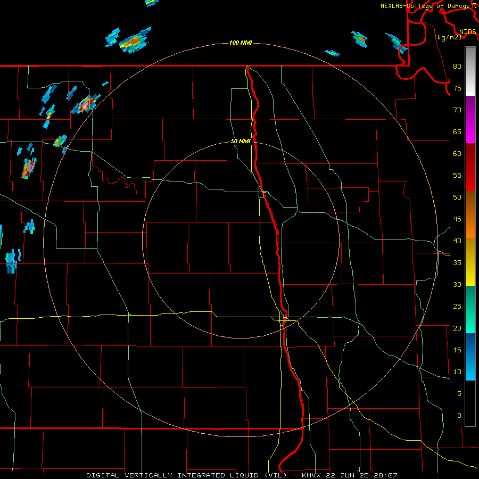Click the legend value '70'
This screenshot has height=479, width=479.
[457, 110]
